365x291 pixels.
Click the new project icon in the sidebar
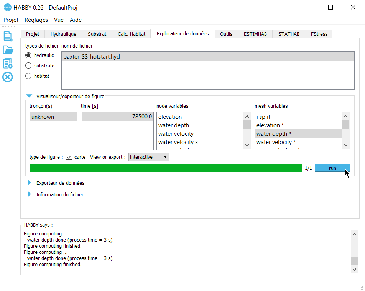(8, 36)
